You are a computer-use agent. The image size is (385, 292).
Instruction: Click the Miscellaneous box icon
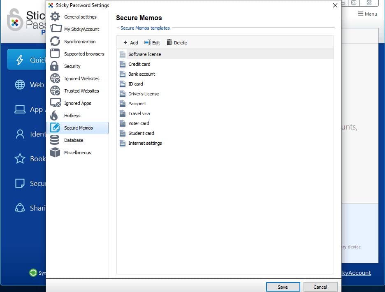(55, 152)
